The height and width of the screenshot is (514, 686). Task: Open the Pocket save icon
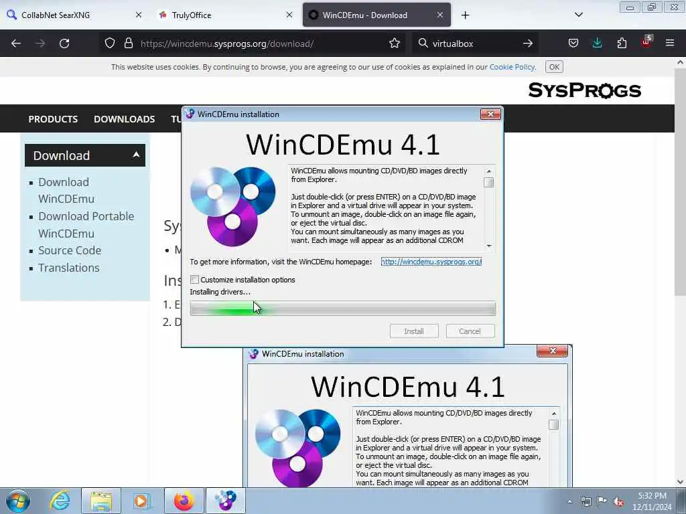tap(573, 44)
